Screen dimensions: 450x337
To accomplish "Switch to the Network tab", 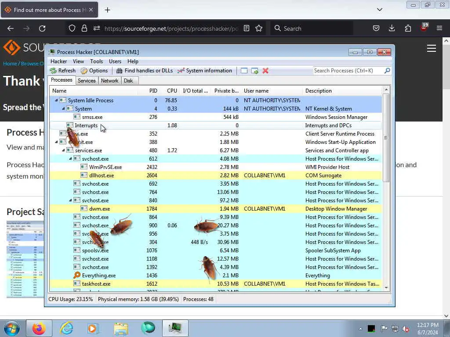I will (x=109, y=81).
